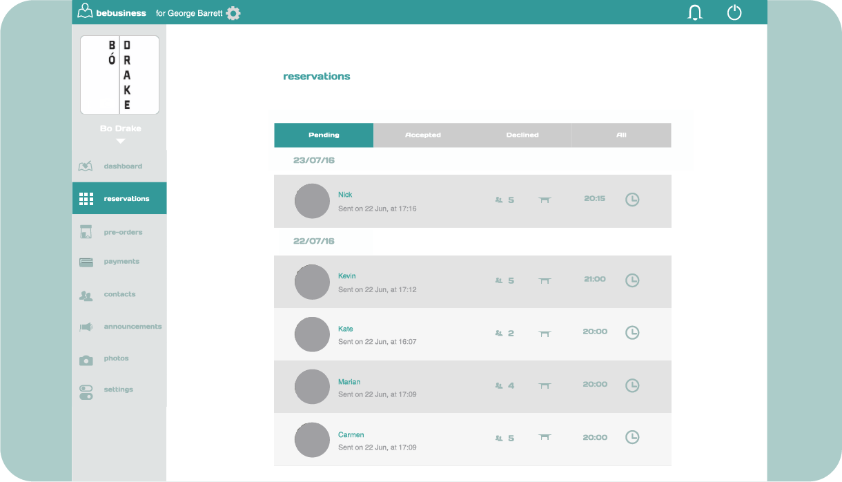Screen dimensions: 842x482
Task: Click the photos camera icon
Action: coord(86,360)
